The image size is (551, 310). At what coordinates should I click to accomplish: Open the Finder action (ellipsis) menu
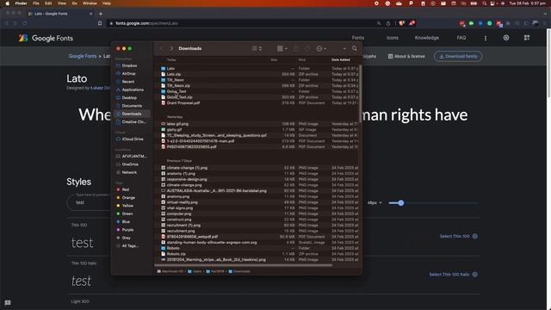point(321,48)
